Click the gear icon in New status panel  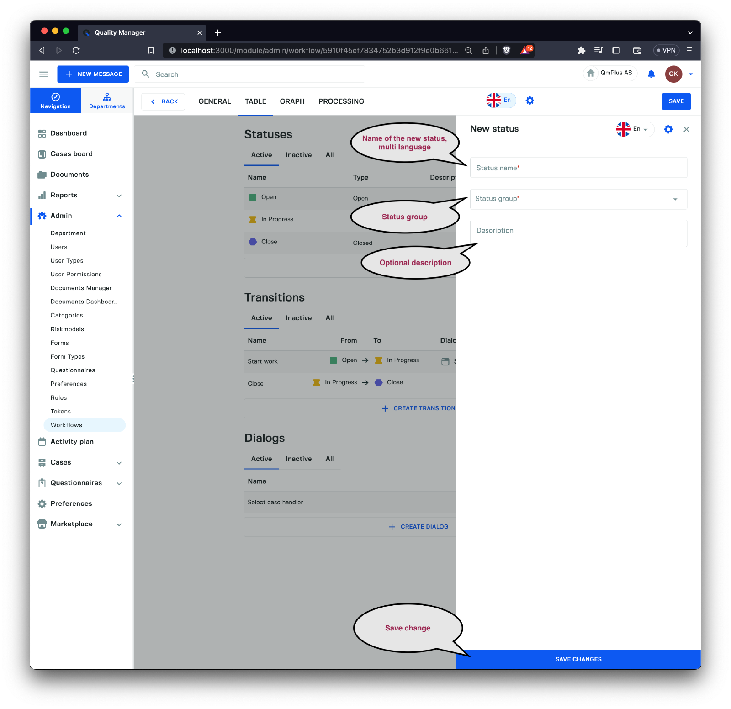[668, 129]
